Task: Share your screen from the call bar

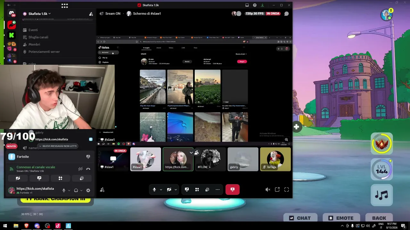Action: [187, 189]
